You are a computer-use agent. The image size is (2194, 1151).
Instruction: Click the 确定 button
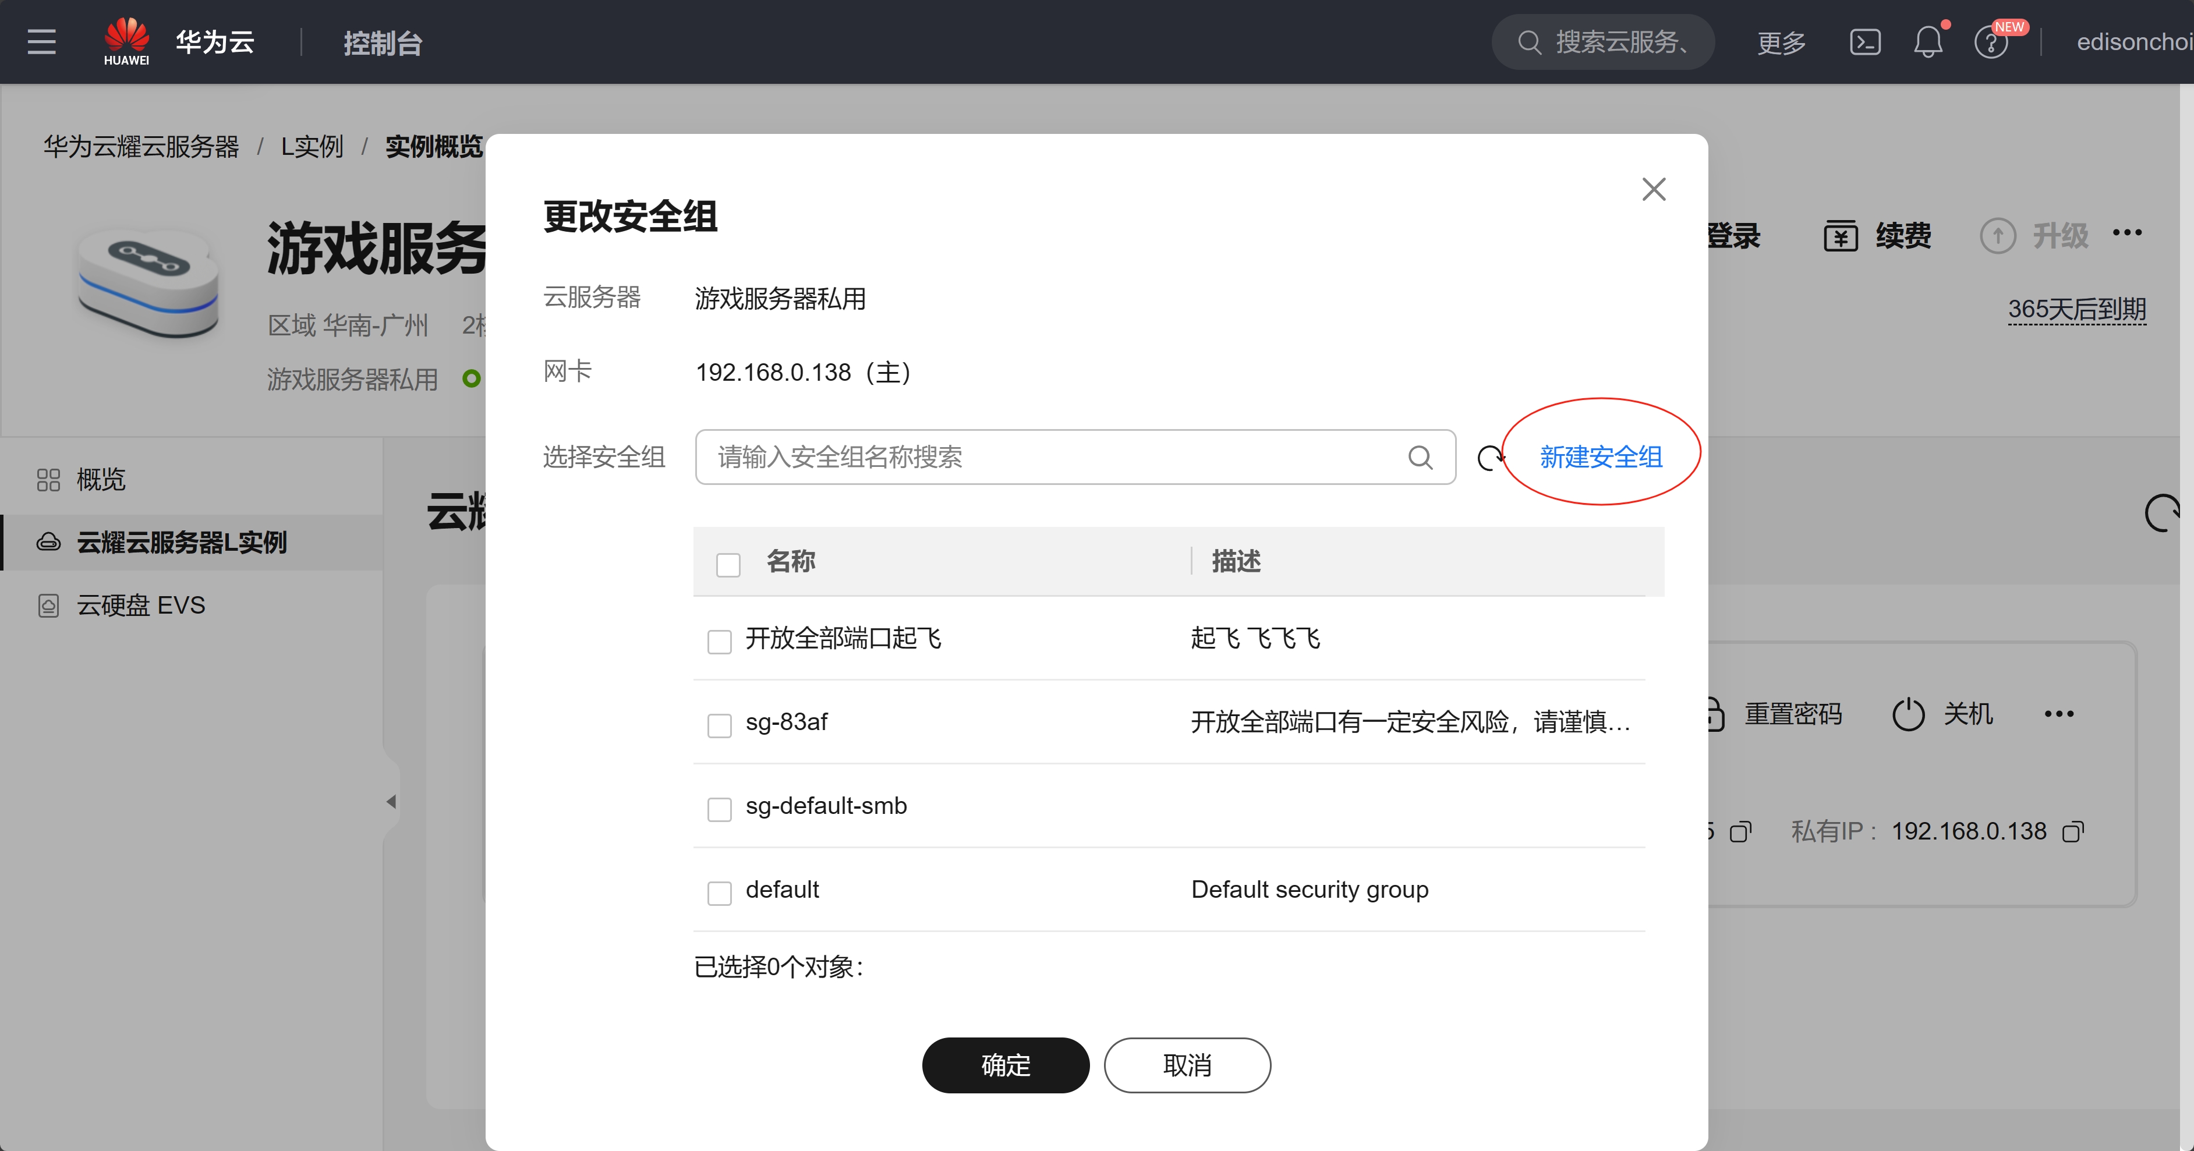click(1005, 1065)
